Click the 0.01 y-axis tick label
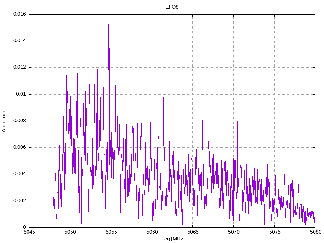The height and width of the screenshot is (243, 324). (x=21, y=94)
